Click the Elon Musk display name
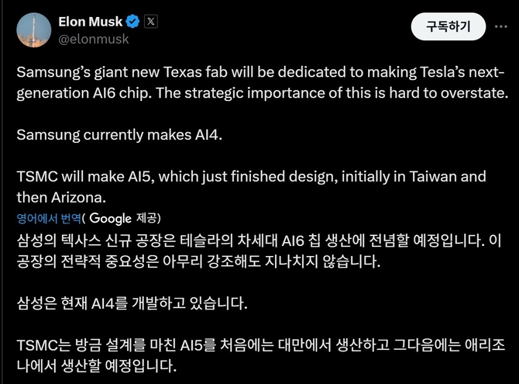This screenshot has height=384, width=519. click(90, 21)
